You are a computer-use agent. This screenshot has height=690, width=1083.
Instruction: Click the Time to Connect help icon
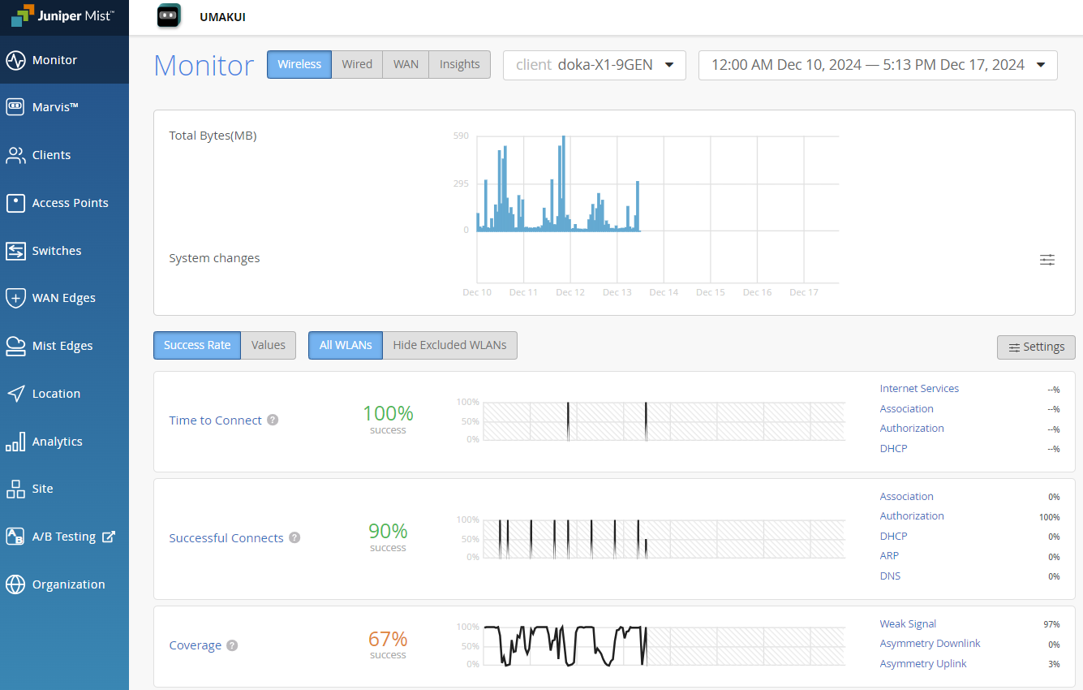(273, 420)
